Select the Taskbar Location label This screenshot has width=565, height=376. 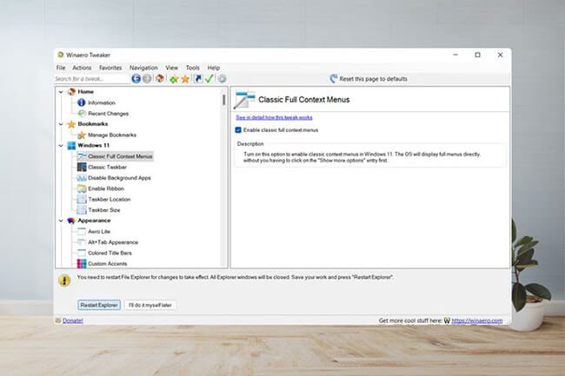pyautogui.click(x=110, y=200)
